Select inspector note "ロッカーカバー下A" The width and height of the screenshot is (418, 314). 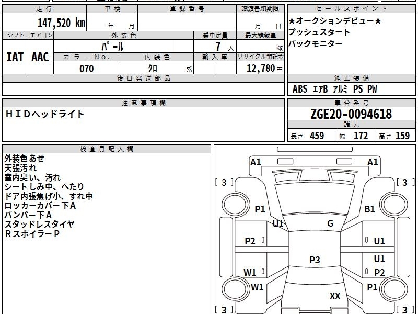[40, 206]
